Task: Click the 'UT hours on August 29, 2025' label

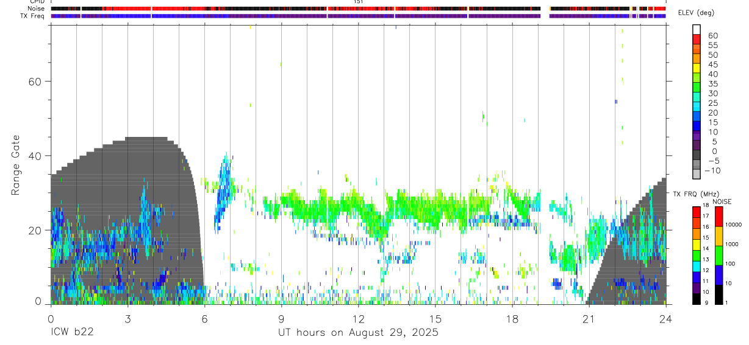Action: 358,332
